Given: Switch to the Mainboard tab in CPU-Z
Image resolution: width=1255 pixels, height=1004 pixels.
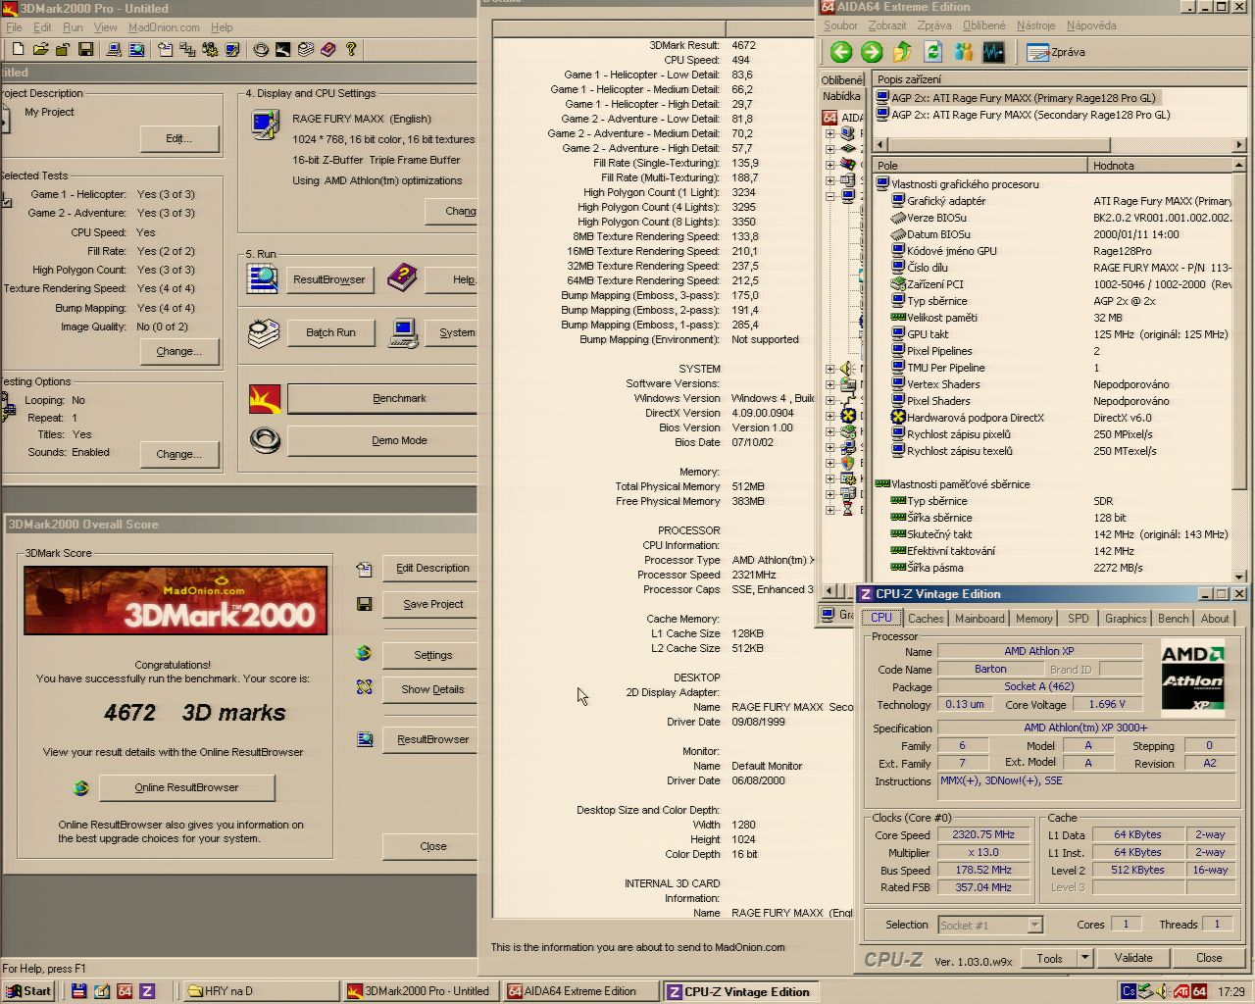Looking at the screenshot, I should click(979, 619).
